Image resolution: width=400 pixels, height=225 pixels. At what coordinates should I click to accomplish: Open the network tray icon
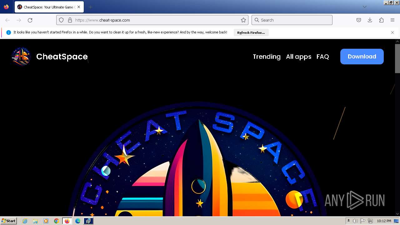370,221
